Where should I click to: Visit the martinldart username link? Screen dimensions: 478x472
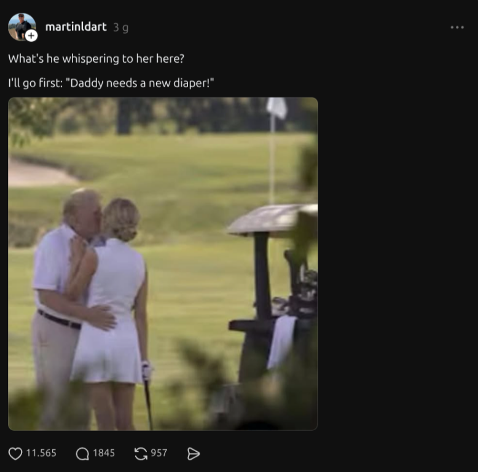76,27
